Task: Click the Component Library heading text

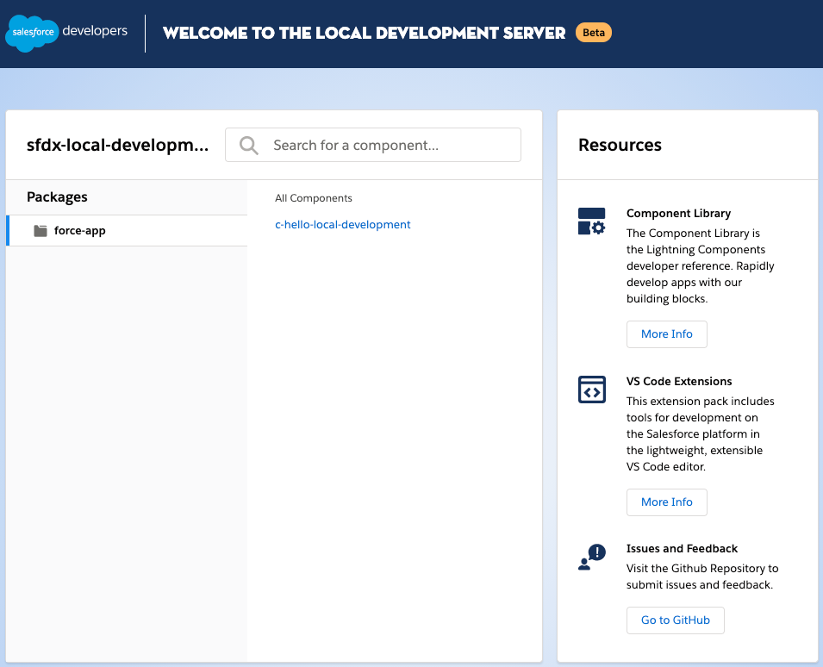Action: pyautogui.click(x=678, y=214)
